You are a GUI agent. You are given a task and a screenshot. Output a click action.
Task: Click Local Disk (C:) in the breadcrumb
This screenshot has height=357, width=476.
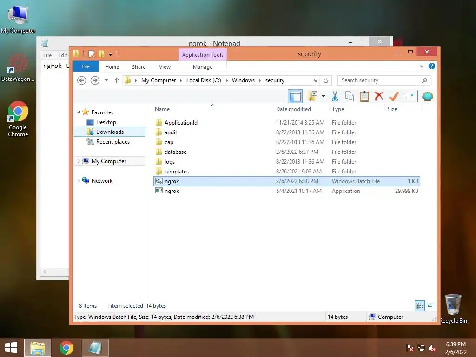click(x=204, y=80)
